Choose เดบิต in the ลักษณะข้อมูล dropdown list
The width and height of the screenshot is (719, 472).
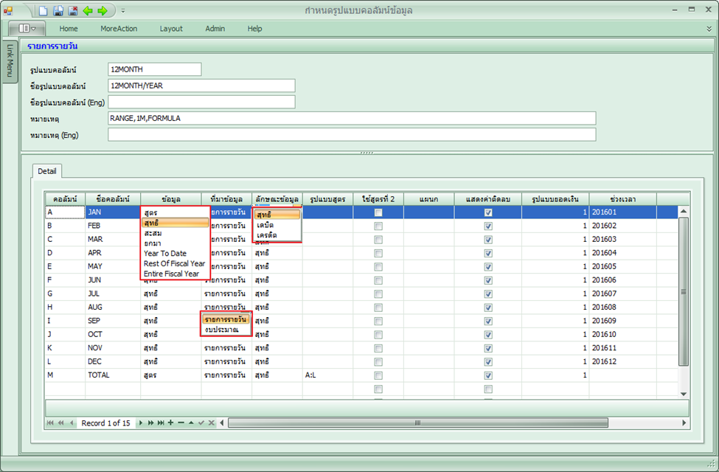pyautogui.click(x=266, y=225)
